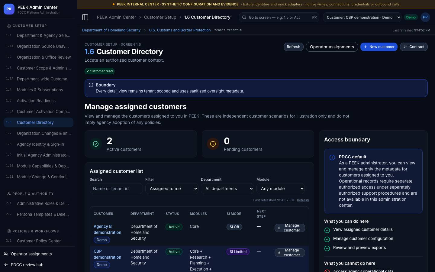The image size is (435, 272).
Task: Open Modules & Subscriptions in the sidebar
Action: 38,90
